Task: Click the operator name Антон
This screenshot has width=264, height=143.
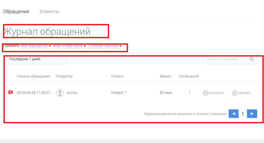Action: point(72,93)
